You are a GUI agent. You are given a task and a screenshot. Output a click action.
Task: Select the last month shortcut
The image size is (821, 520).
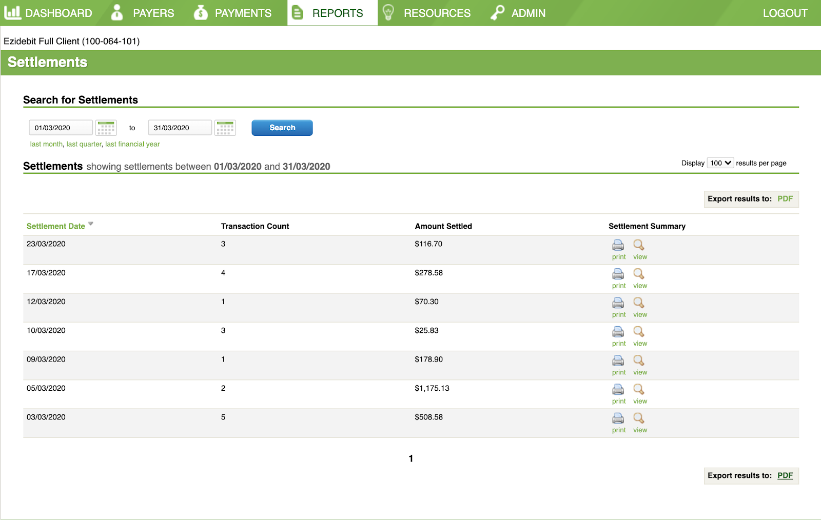click(46, 144)
